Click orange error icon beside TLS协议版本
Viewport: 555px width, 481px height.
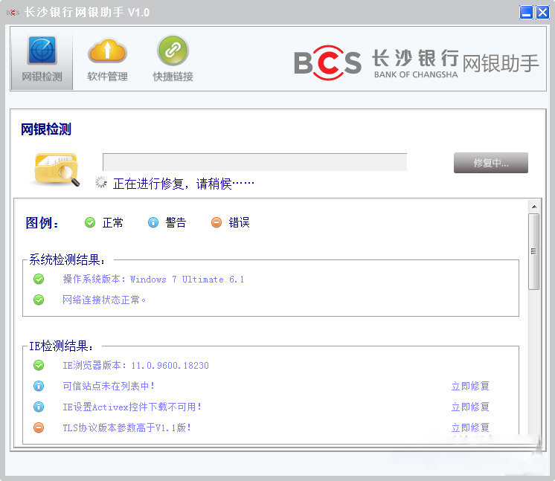(x=39, y=427)
